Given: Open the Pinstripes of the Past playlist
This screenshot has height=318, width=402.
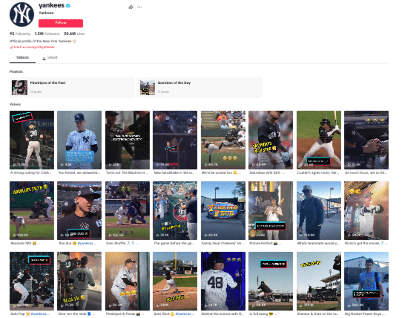Looking at the screenshot, I should 72,87.
